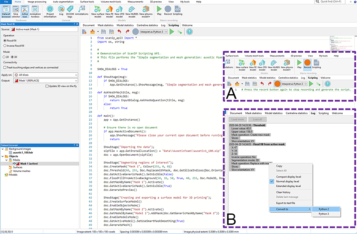Open DICOM tags viewer

70,10
